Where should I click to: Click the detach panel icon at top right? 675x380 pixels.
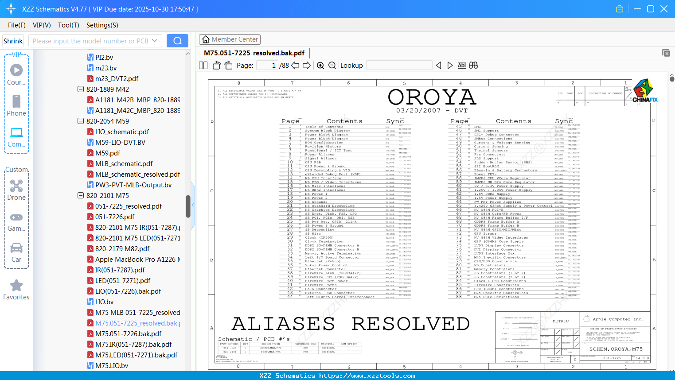pyautogui.click(x=666, y=53)
